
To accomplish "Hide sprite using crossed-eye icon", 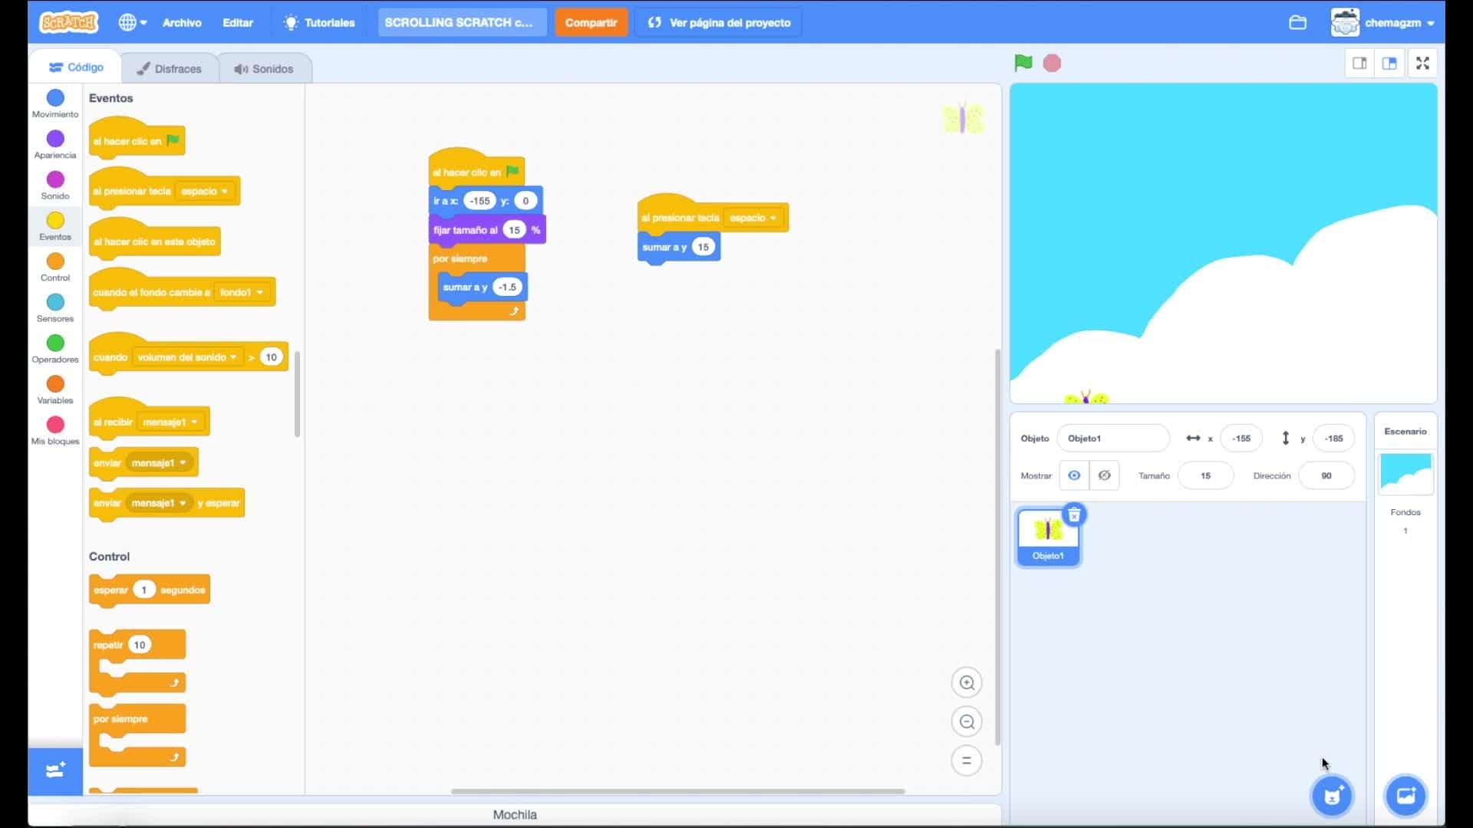I will [1104, 476].
